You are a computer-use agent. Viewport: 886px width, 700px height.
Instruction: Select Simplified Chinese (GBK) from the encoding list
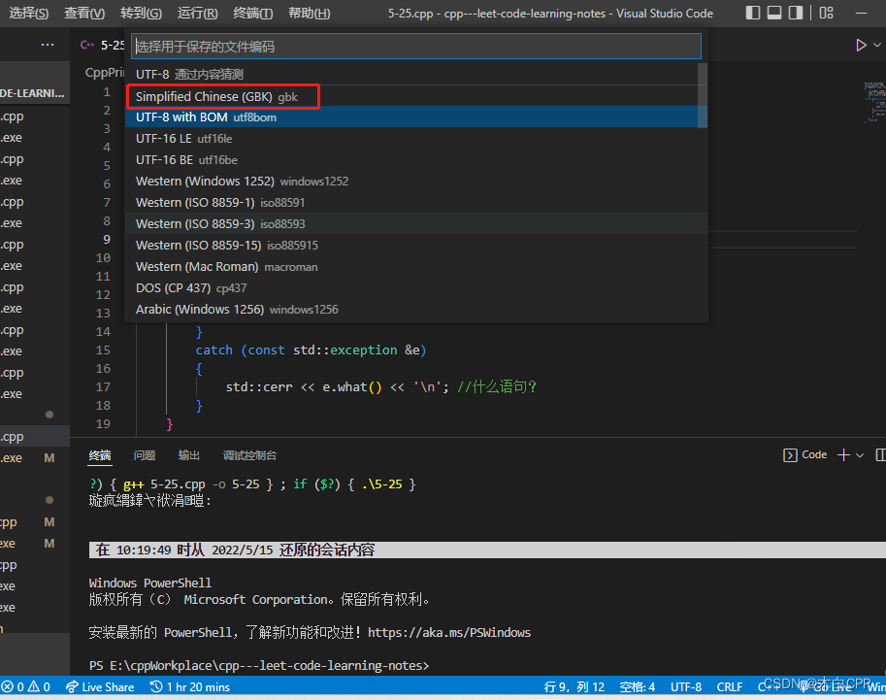[x=222, y=97]
